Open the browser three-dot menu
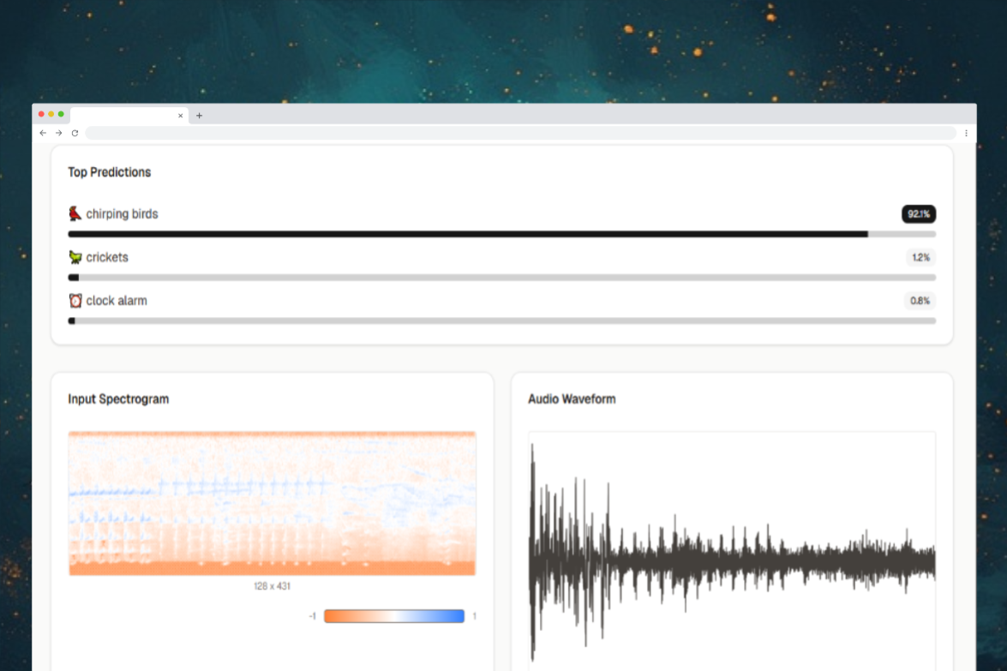Viewport: 1007px width, 671px height. point(966,133)
